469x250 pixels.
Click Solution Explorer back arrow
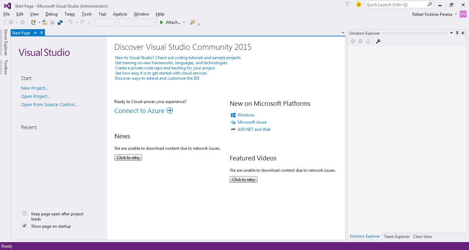click(x=353, y=41)
